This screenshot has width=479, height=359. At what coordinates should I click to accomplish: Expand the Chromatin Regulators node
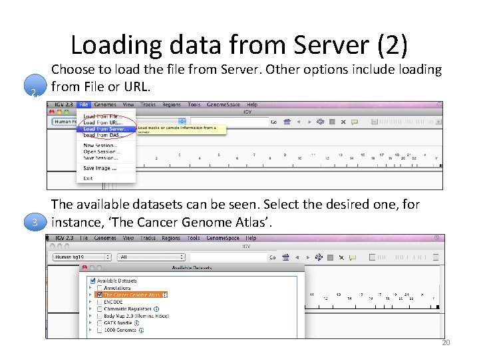tap(90, 308)
